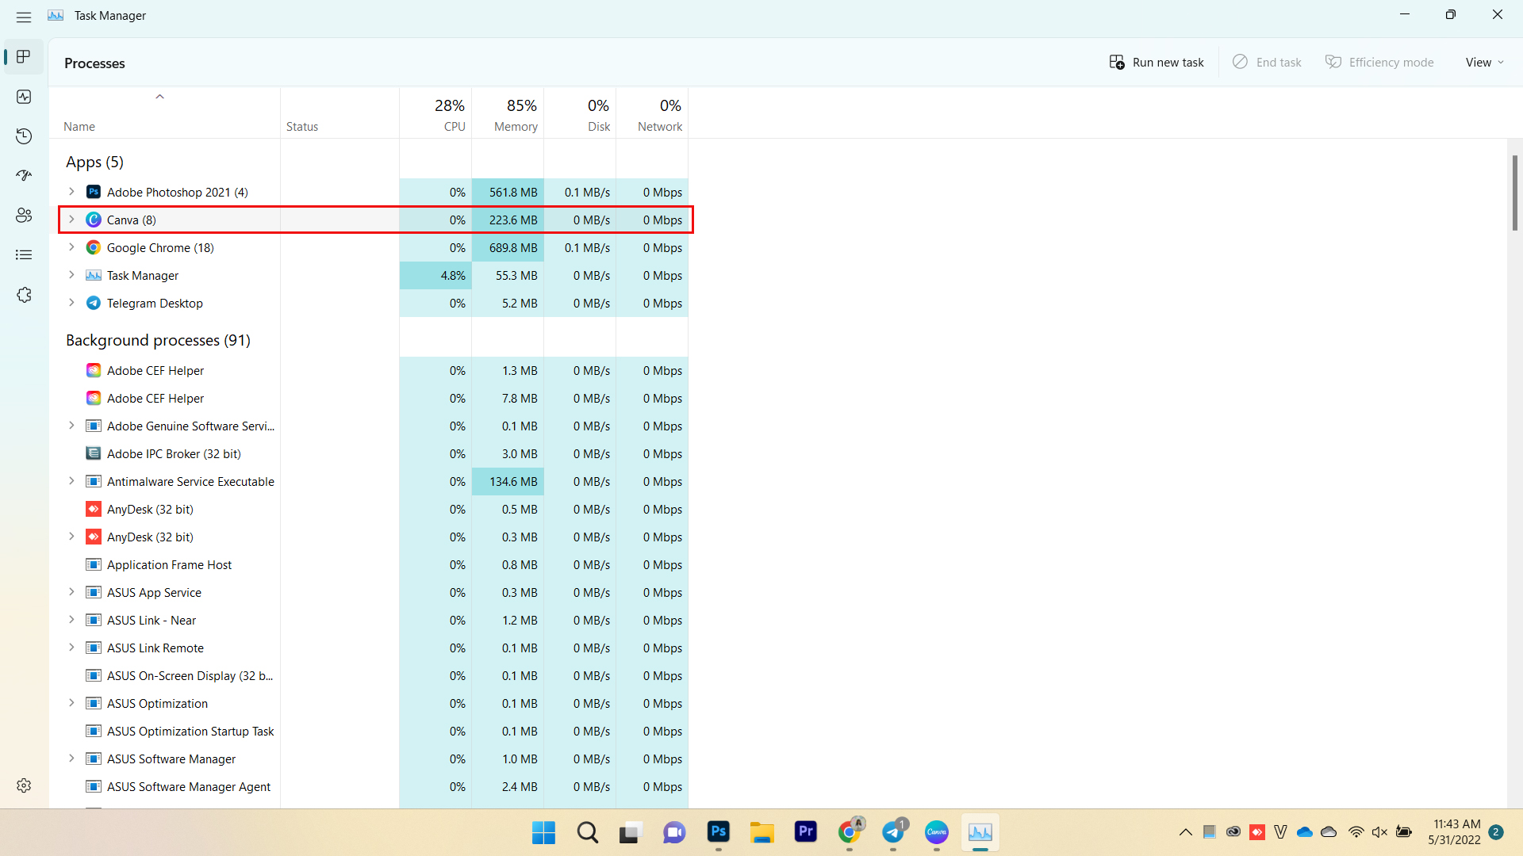This screenshot has height=856, width=1523.
Task: Open the App history tab
Action: pos(24,136)
